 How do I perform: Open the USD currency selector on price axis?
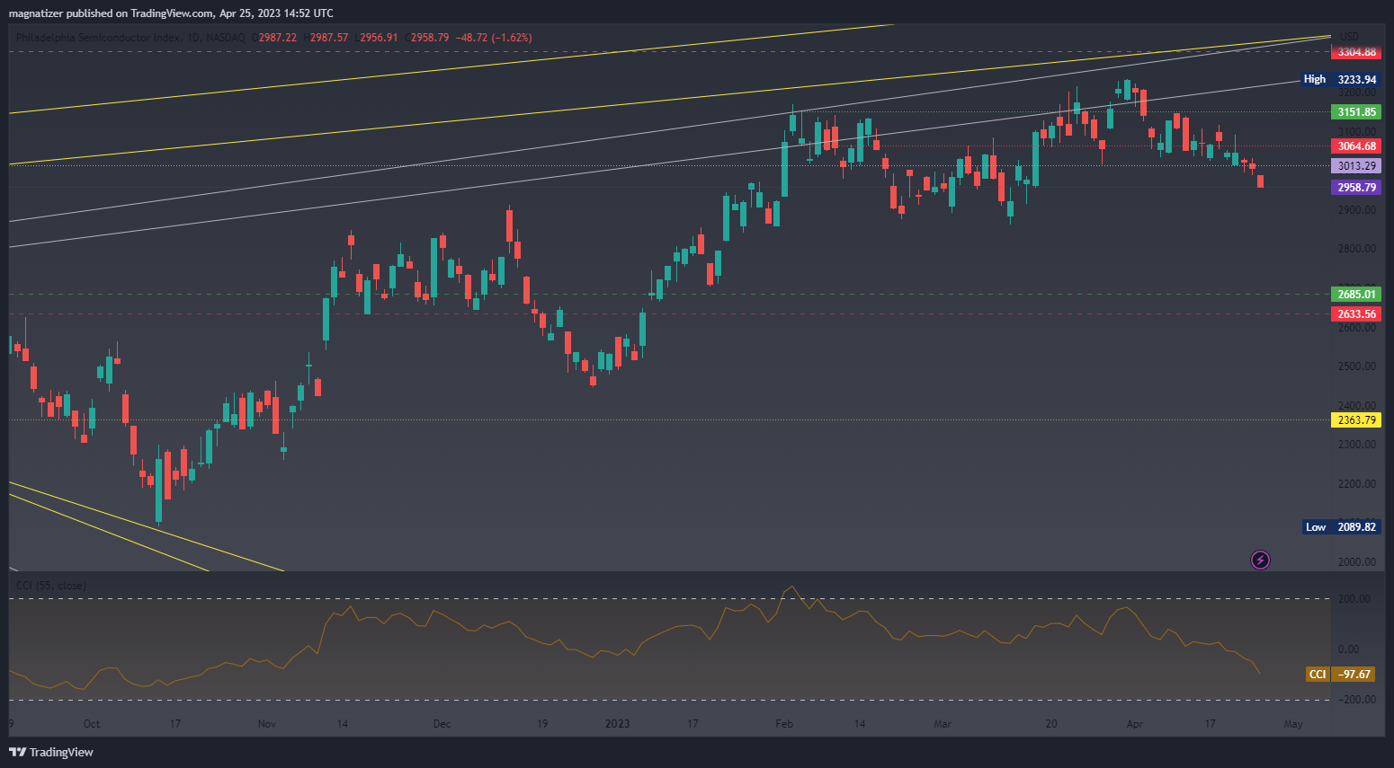[x=1349, y=37]
